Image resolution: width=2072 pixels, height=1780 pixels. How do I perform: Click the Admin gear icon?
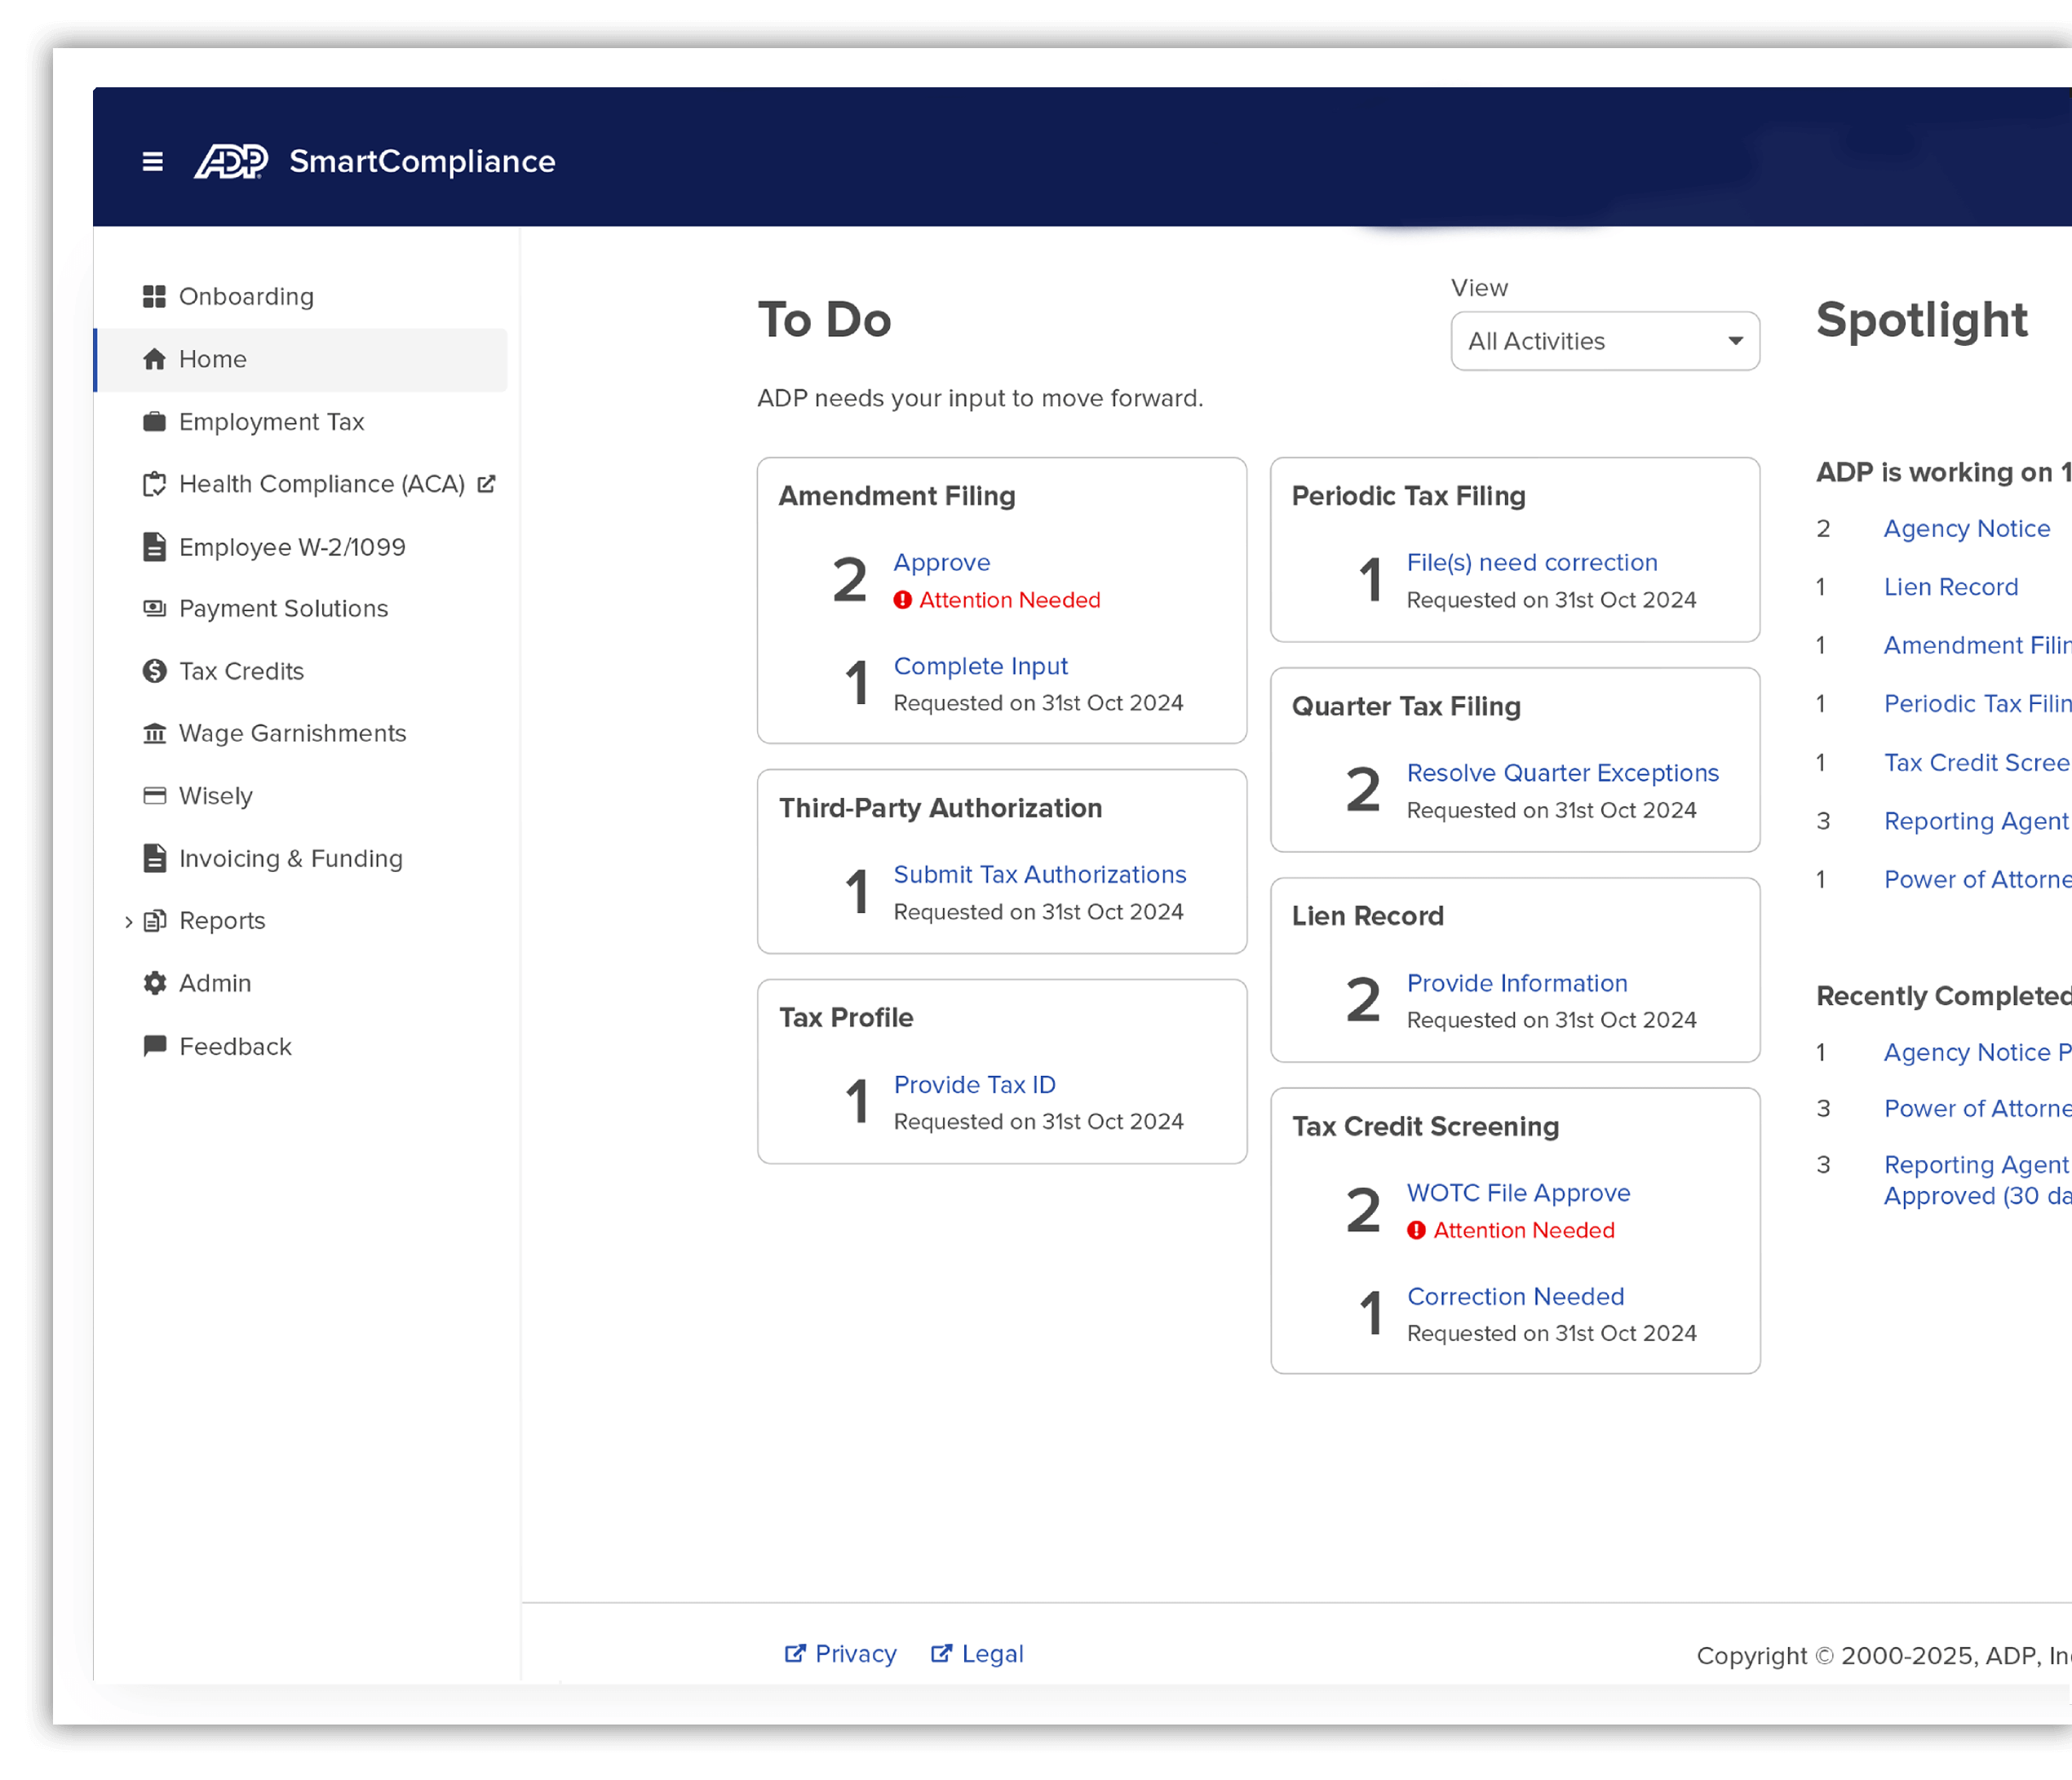click(154, 983)
